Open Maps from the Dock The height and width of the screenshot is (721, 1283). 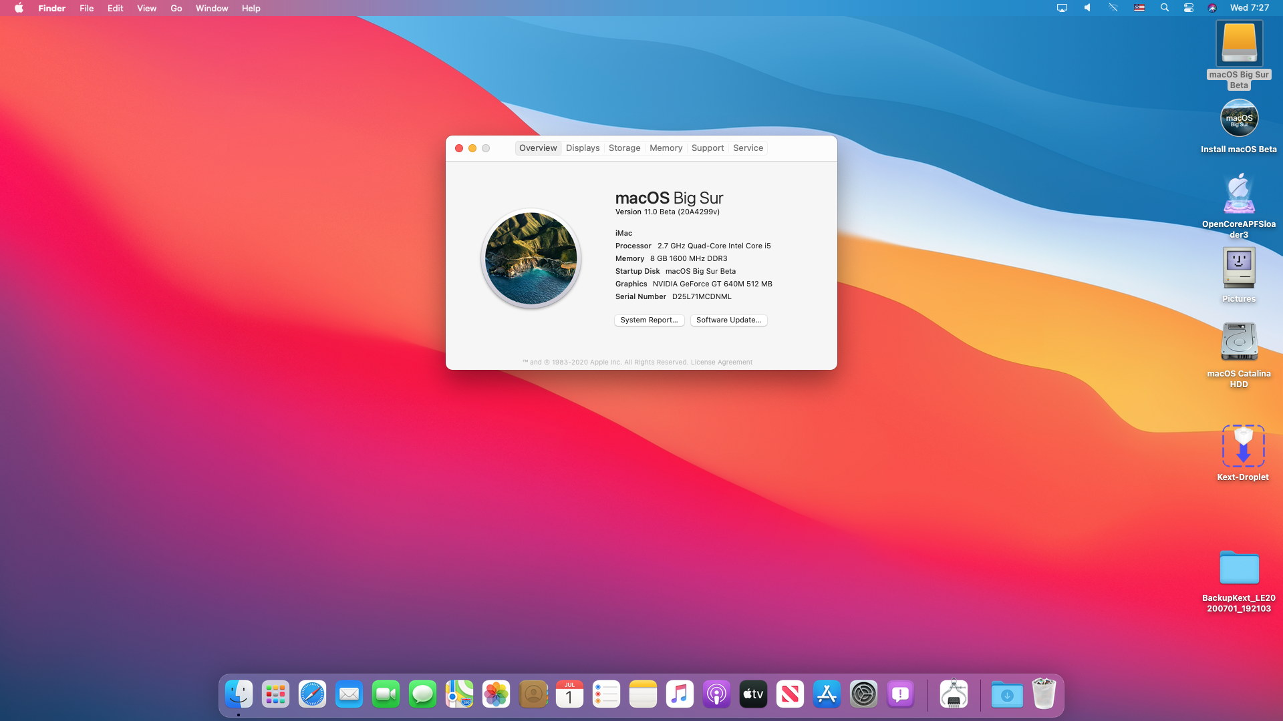point(459,695)
